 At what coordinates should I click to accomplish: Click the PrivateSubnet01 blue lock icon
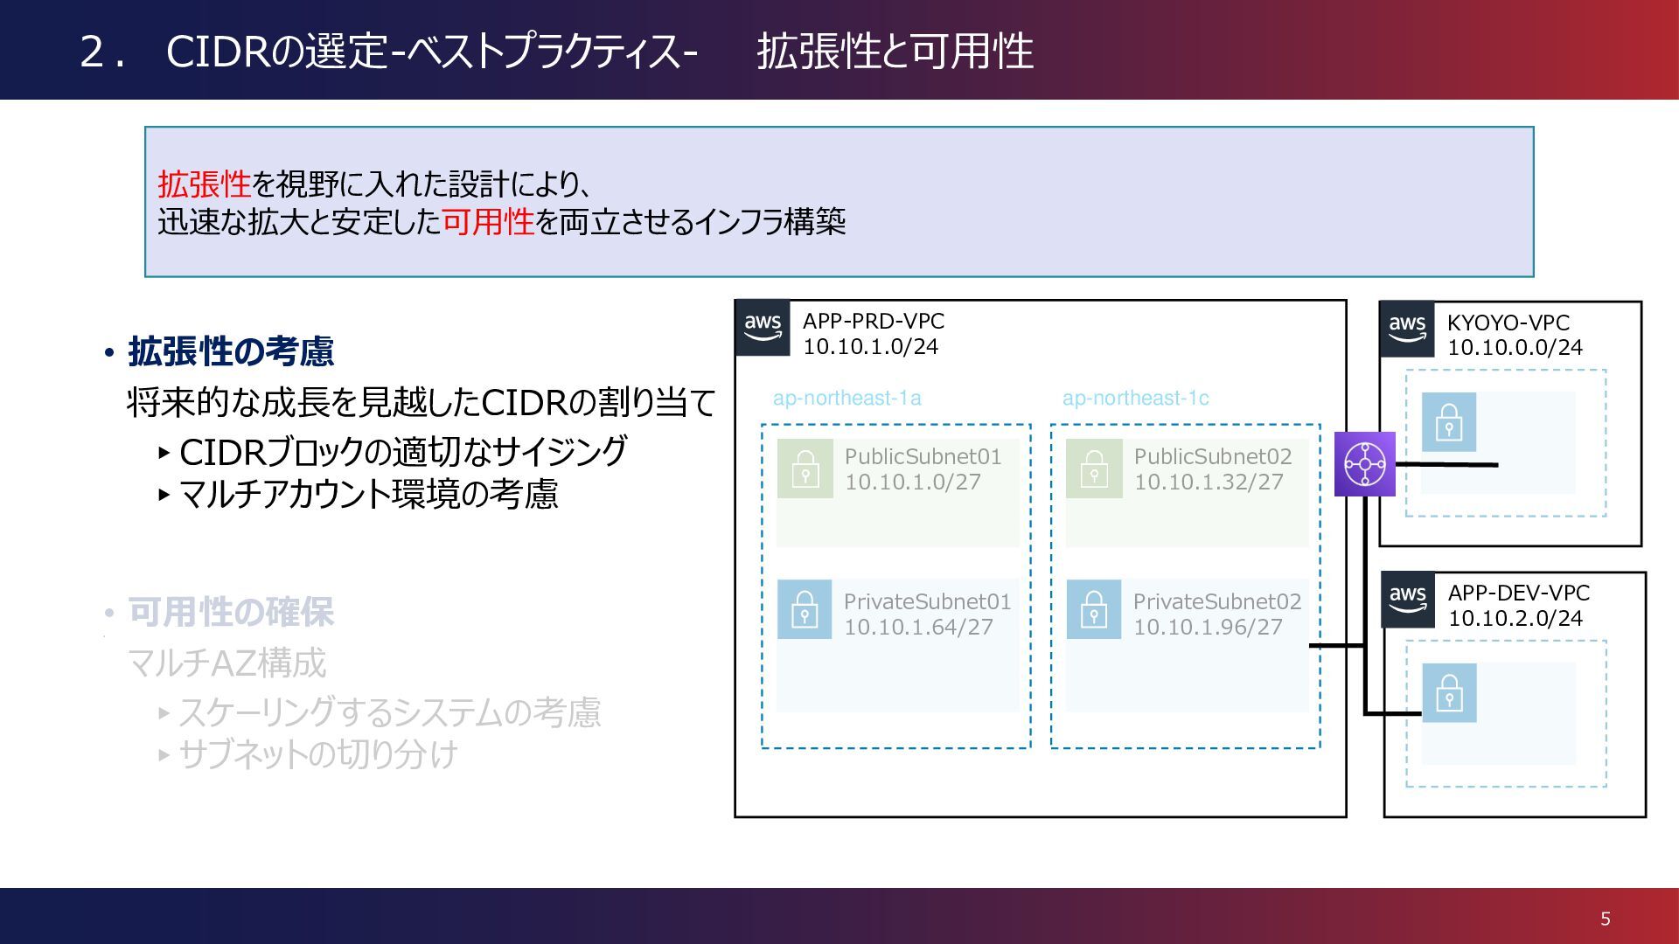click(804, 609)
